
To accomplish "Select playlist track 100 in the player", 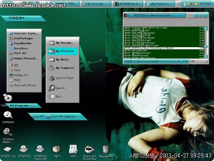I will coord(164,35).
